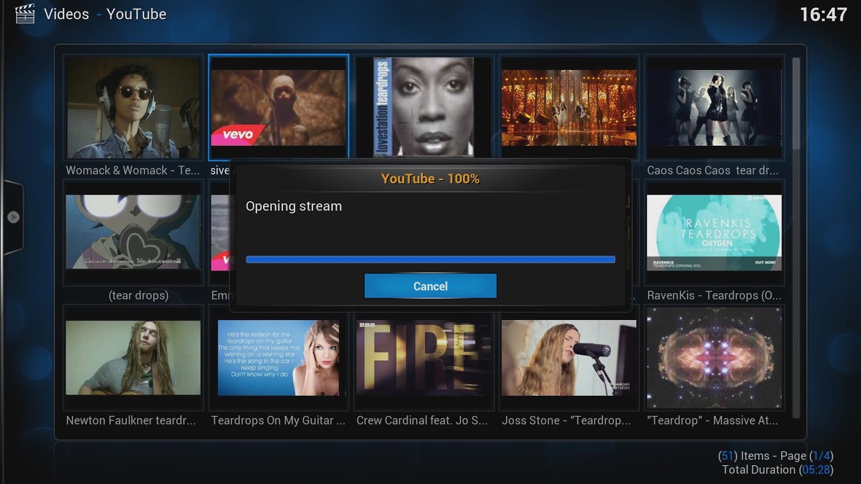861x484 pixels.
Task: Open the Caos Caos Caos video
Action: (x=714, y=108)
